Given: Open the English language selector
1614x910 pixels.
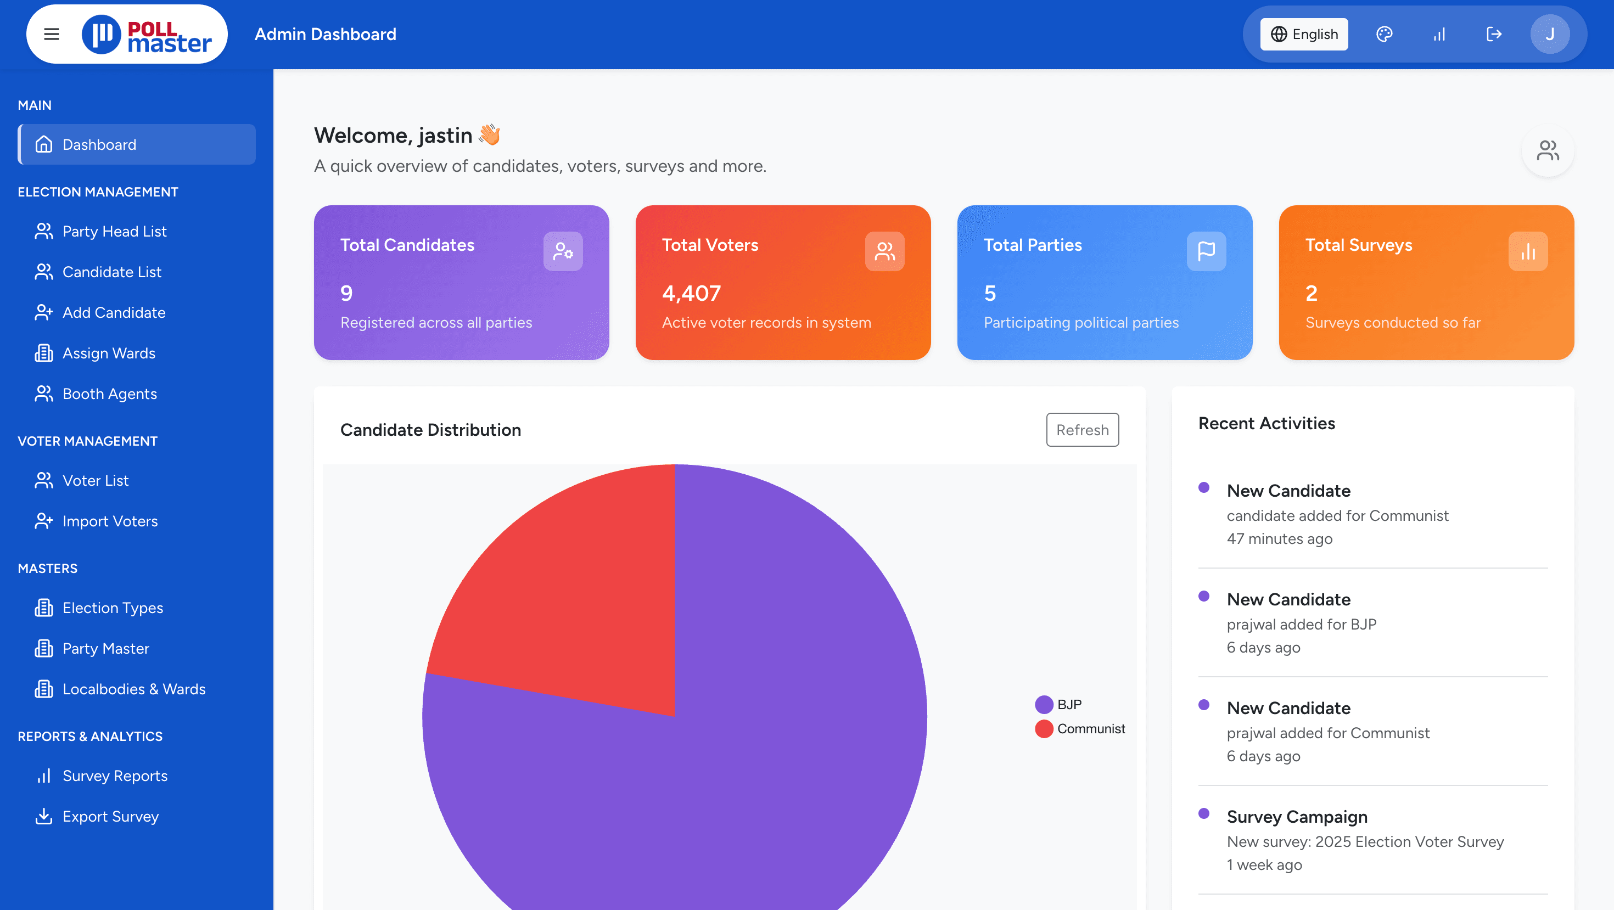Looking at the screenshot, I should pos(1304,34).
